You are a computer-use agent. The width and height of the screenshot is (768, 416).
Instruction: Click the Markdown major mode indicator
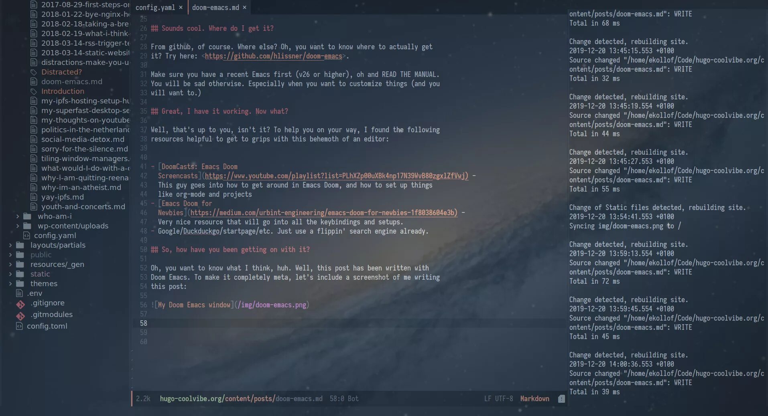534,399
